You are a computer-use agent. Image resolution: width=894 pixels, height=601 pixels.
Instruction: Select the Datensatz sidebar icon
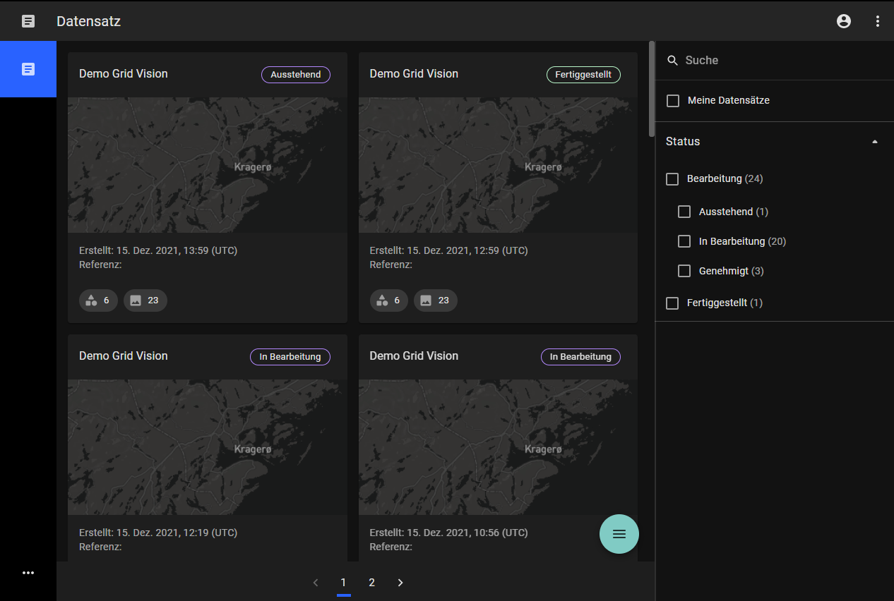(x=28, y=69)
